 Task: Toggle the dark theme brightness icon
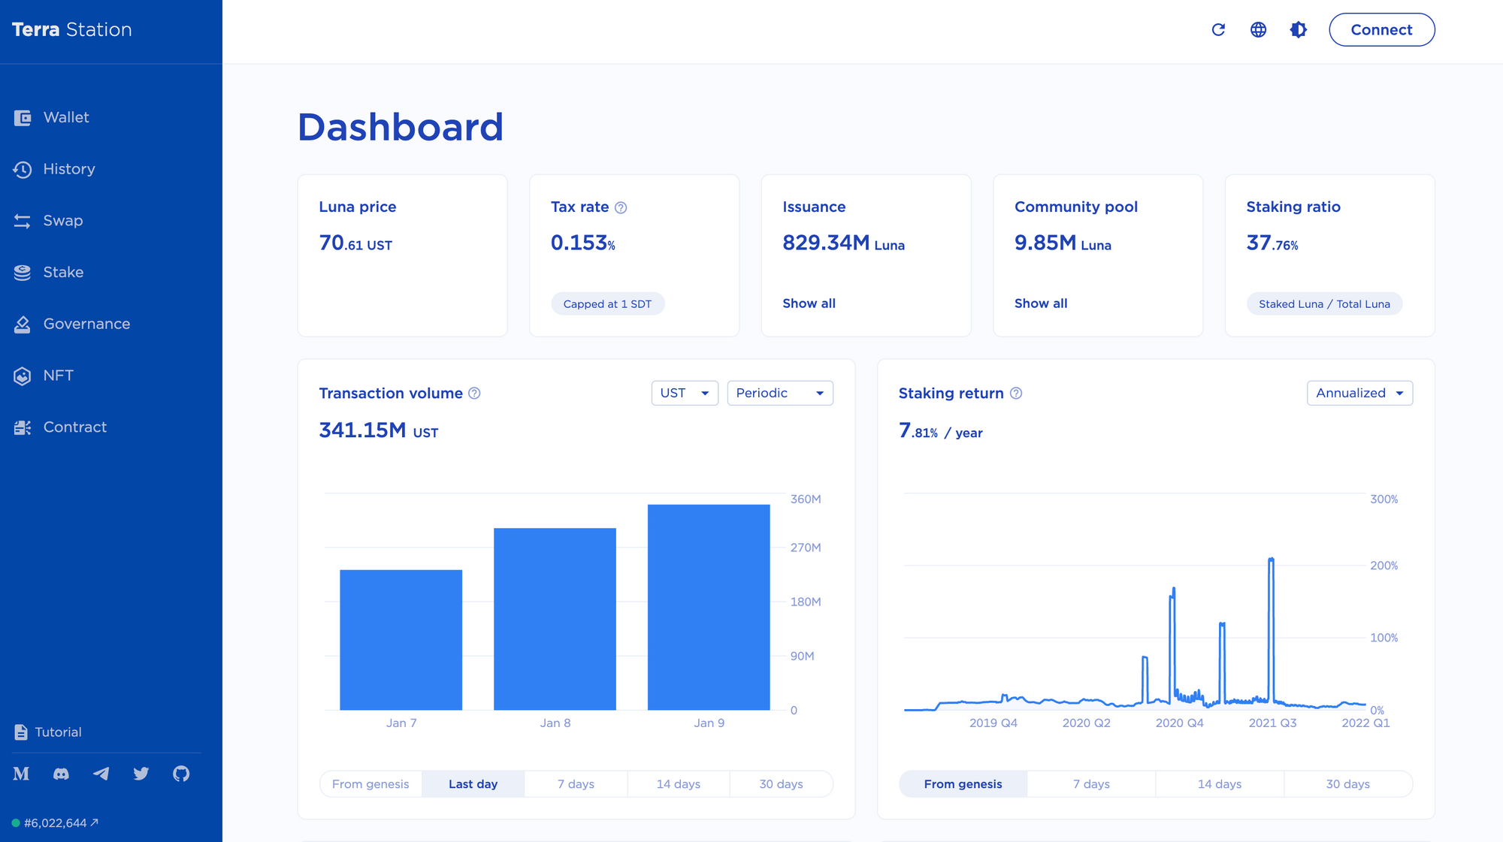pyautogui.click(x=1298, y=30)
